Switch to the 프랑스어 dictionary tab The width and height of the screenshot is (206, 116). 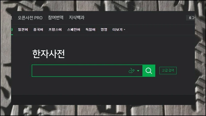tap(55, 29)
